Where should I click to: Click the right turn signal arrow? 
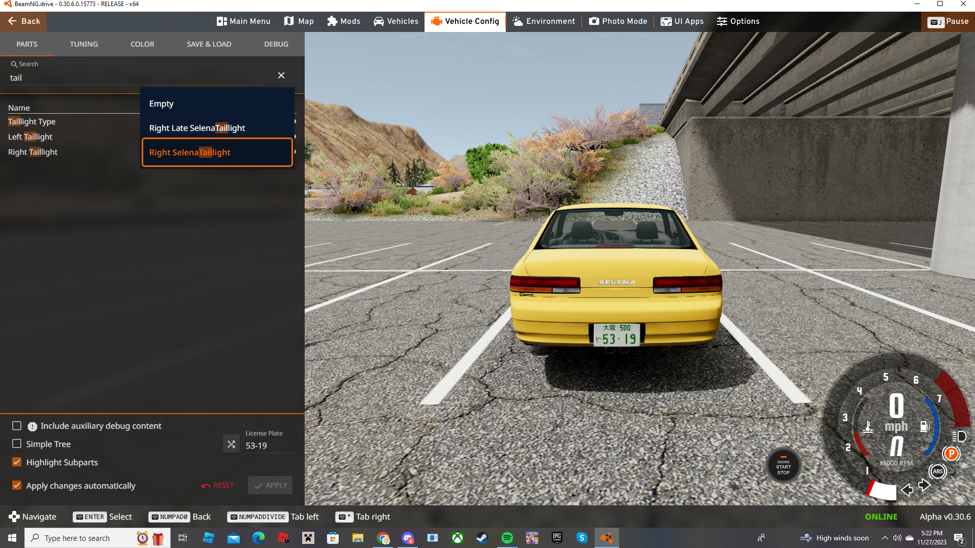click(x=924, y=485)
